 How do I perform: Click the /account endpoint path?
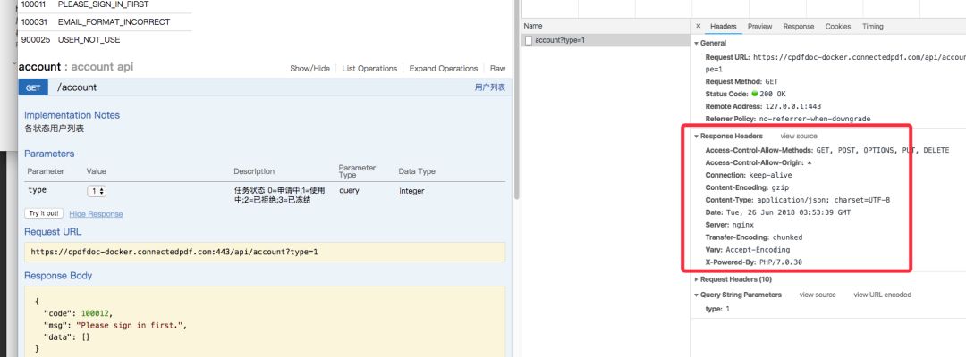pos(77,87)
